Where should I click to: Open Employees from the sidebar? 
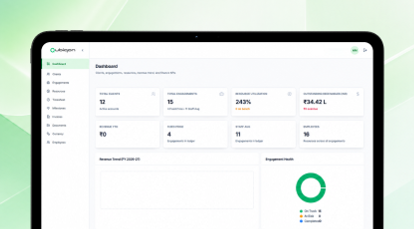65,142
